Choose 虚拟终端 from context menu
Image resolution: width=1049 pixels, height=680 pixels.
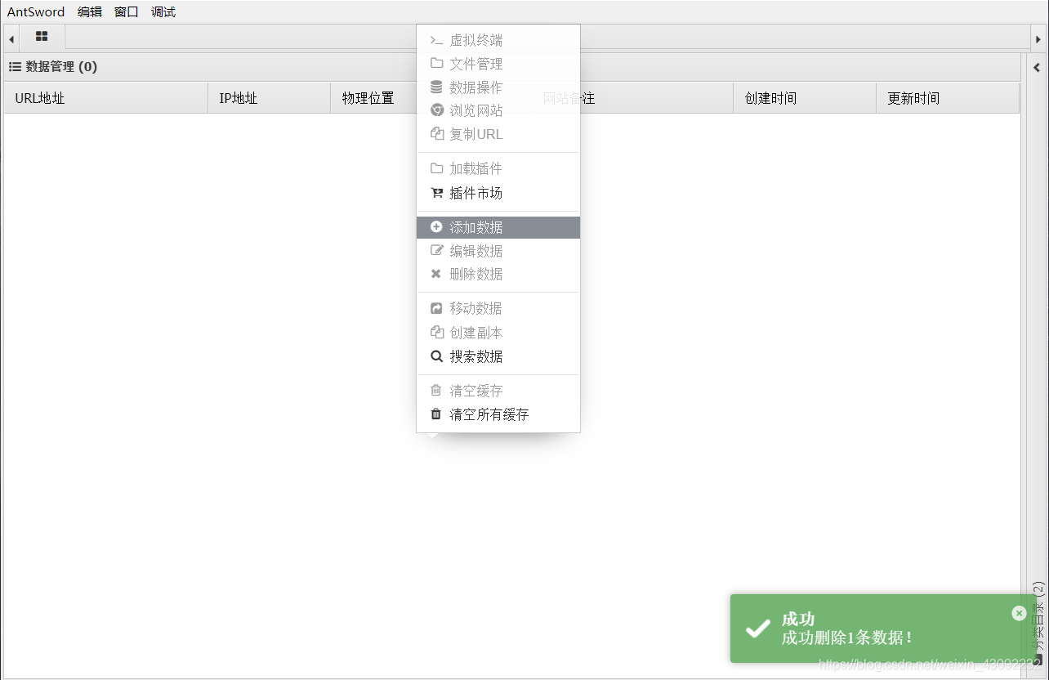tap(498, 40)
